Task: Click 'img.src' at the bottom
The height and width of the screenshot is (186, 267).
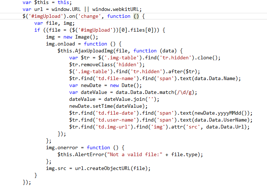Action: point(56,169)
